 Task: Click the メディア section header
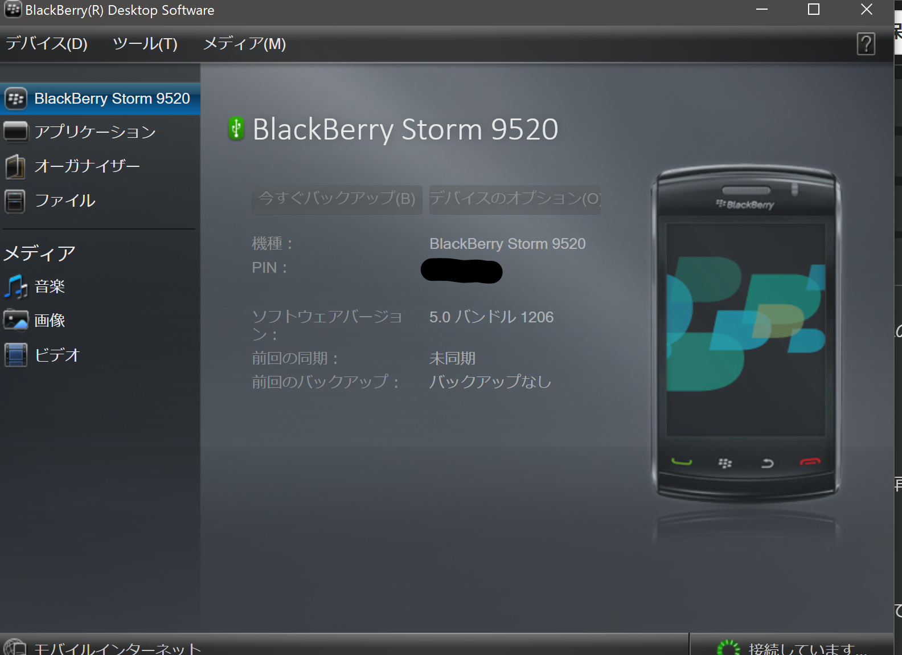40,253
